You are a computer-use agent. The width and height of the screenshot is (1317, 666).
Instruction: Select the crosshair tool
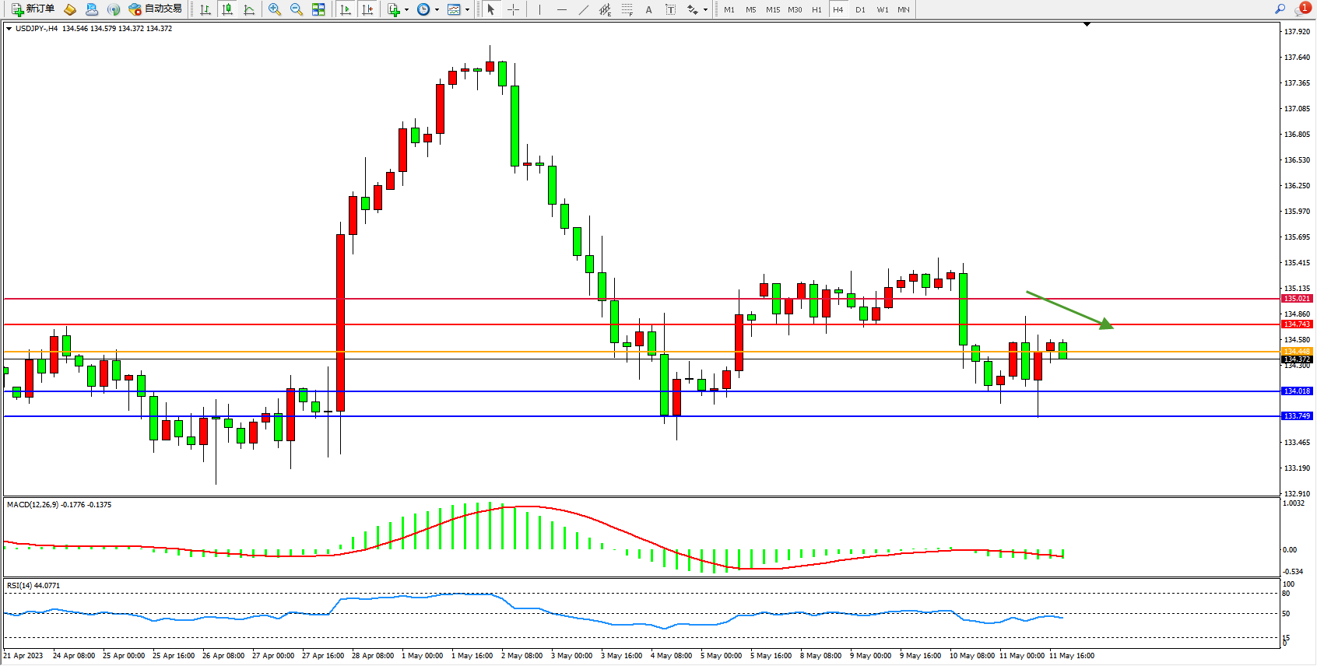point(514,9)
